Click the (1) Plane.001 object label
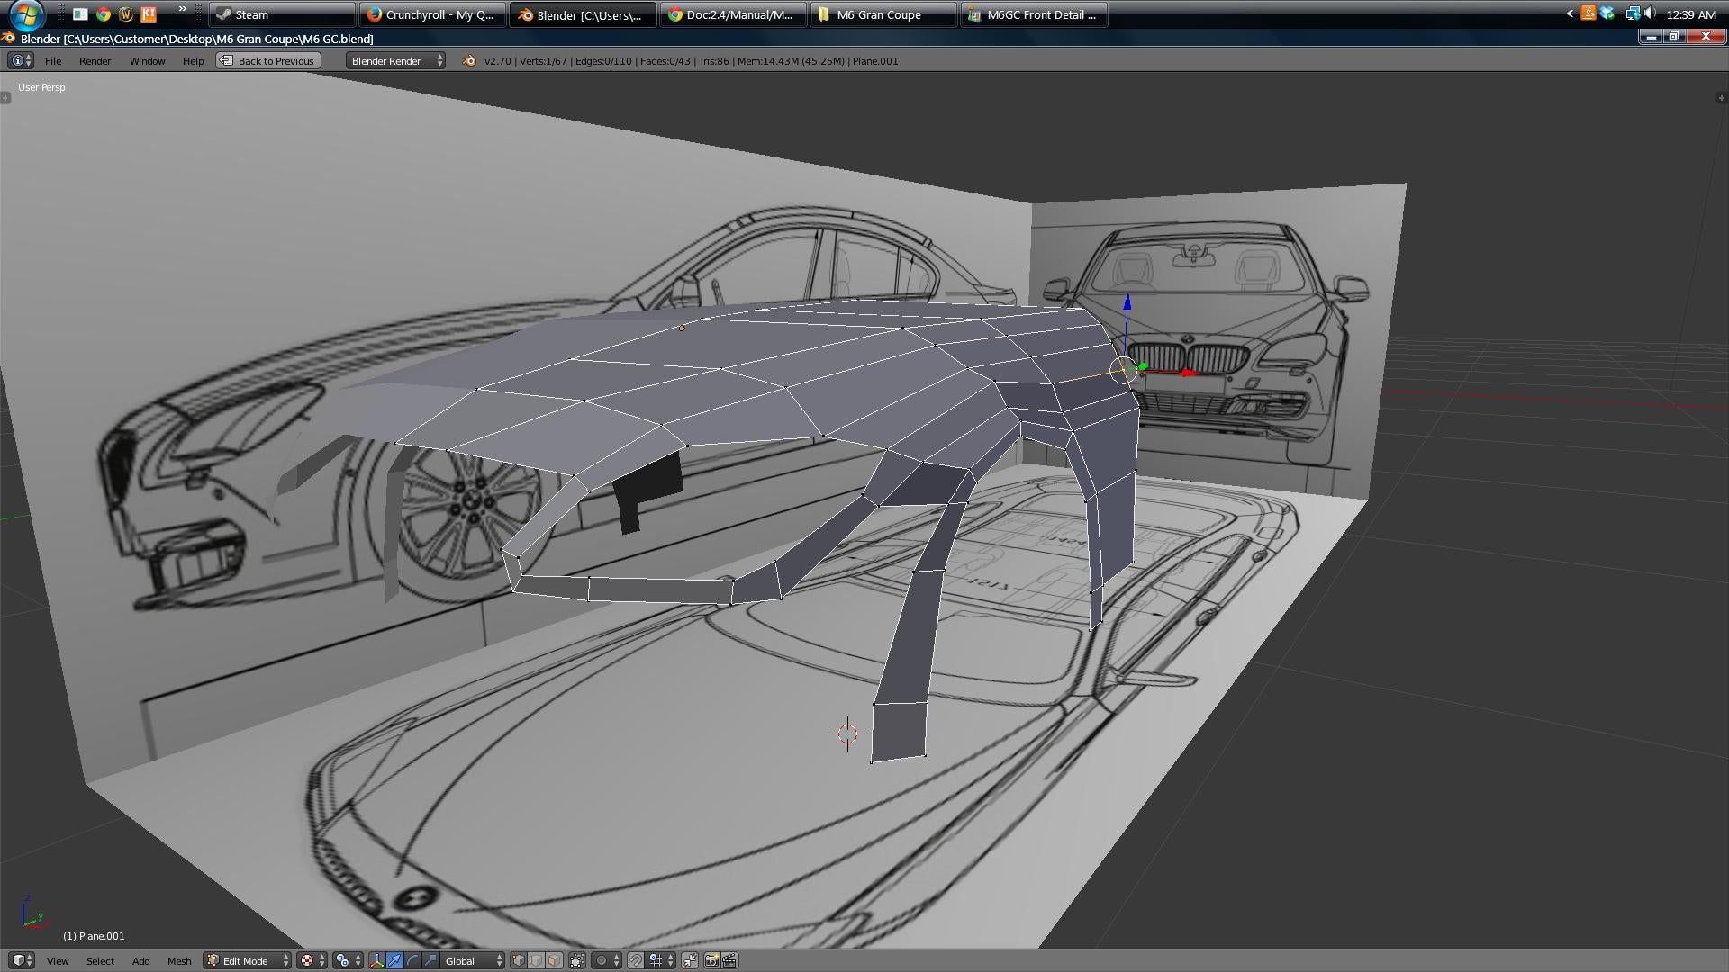This screenshot has height=972, width=1729. point(94,936)
